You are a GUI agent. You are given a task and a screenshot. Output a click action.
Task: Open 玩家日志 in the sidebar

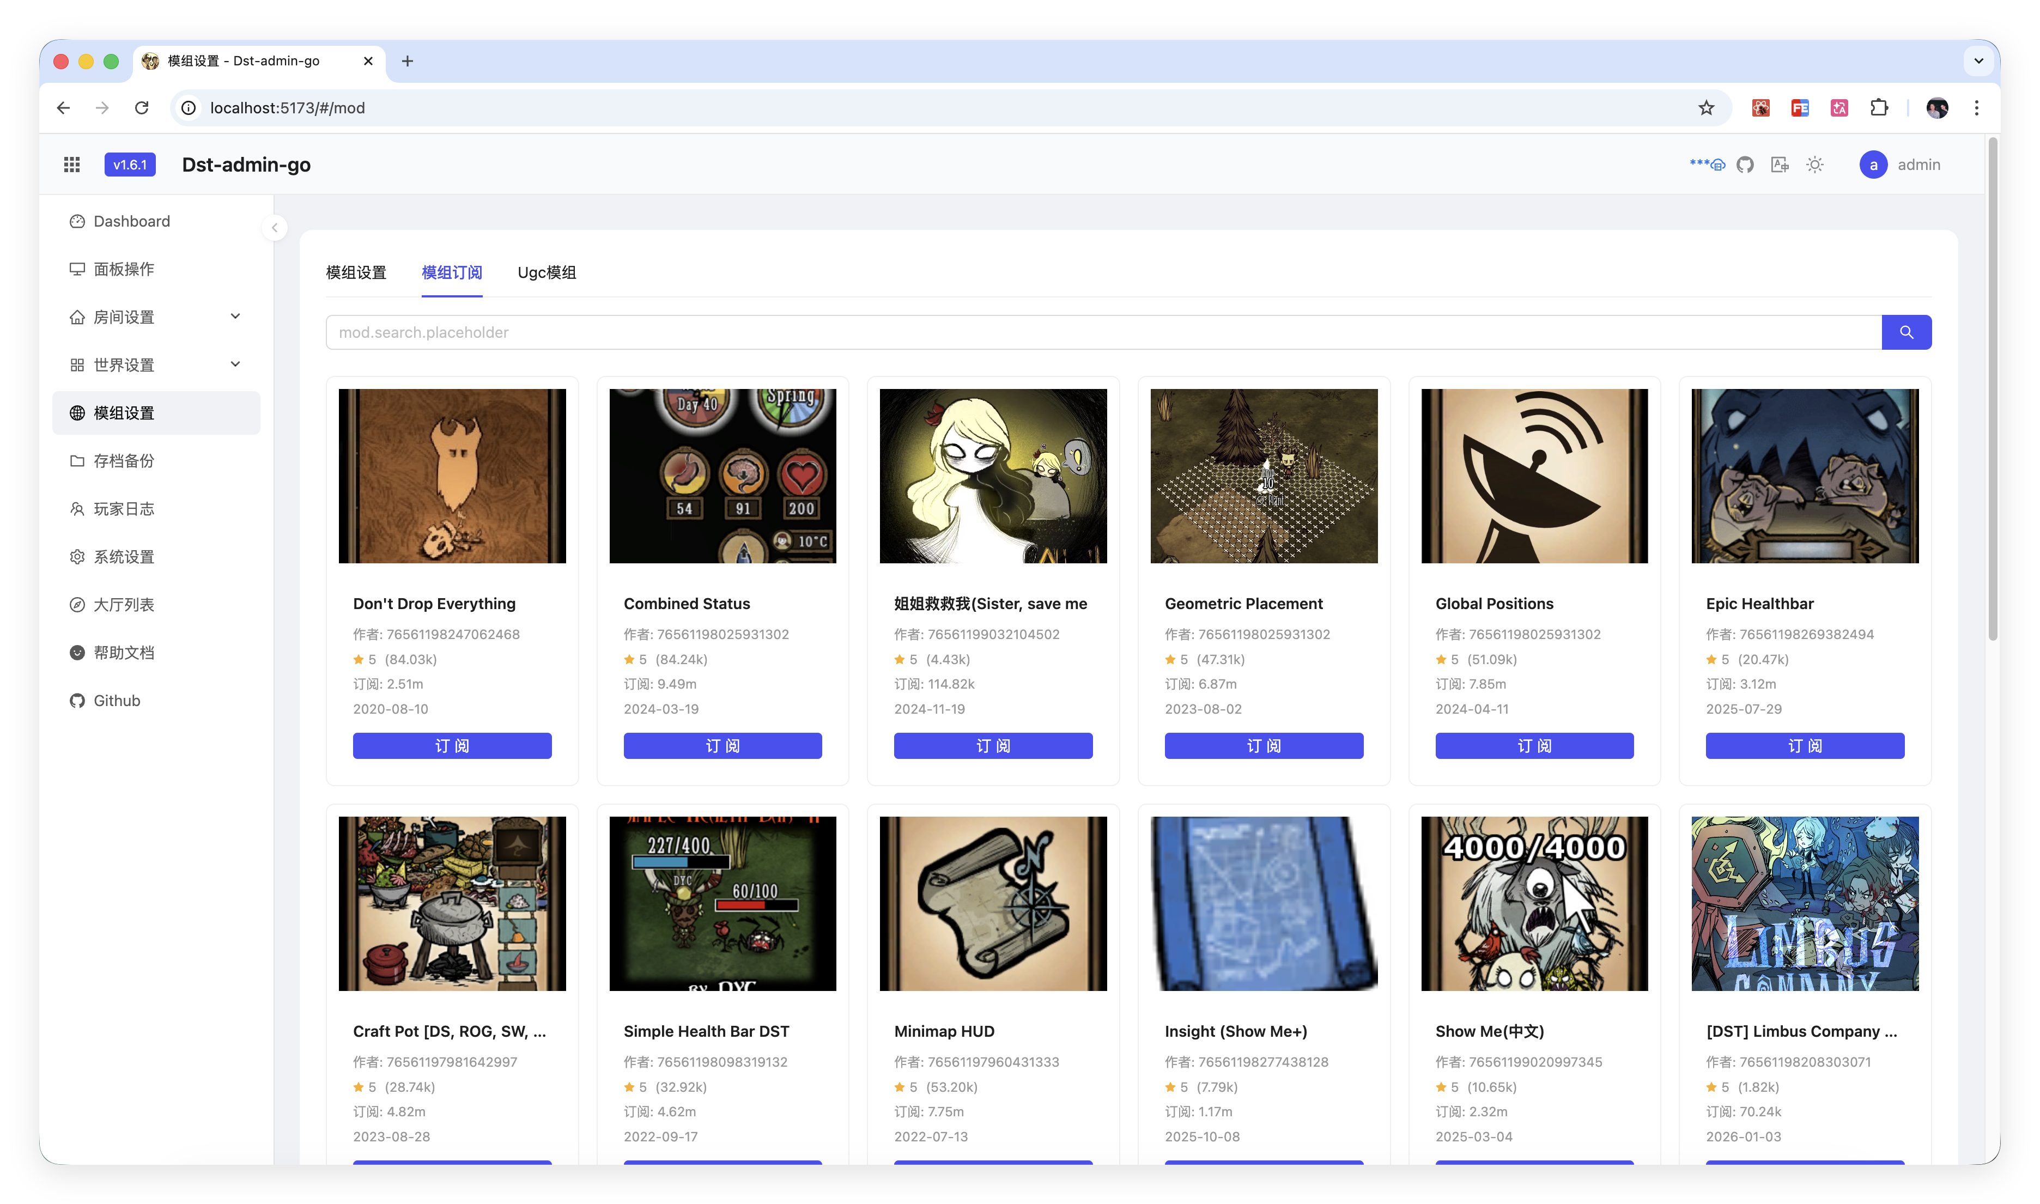156,509
